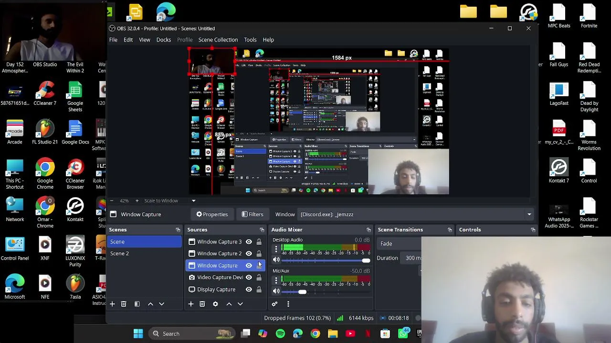Zoom in the preview with plus
Viewport: 611px width, 343px height.
coord(137,201)
